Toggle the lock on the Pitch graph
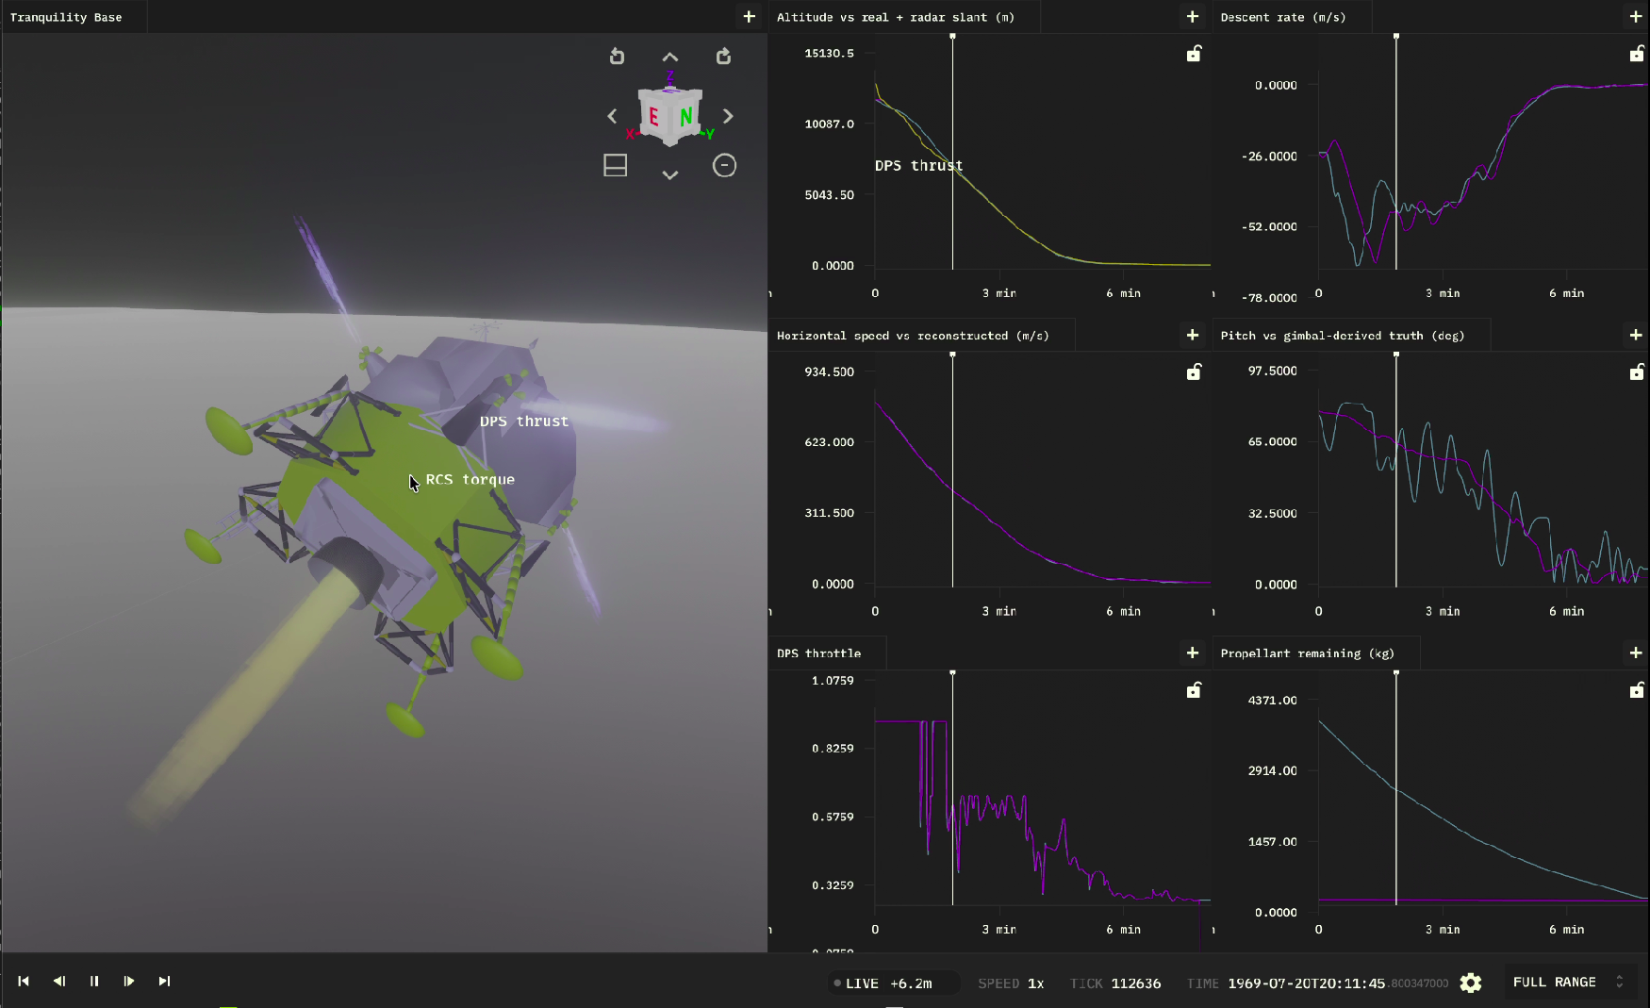1650x1008 pixels. (x=1637, y=372)
